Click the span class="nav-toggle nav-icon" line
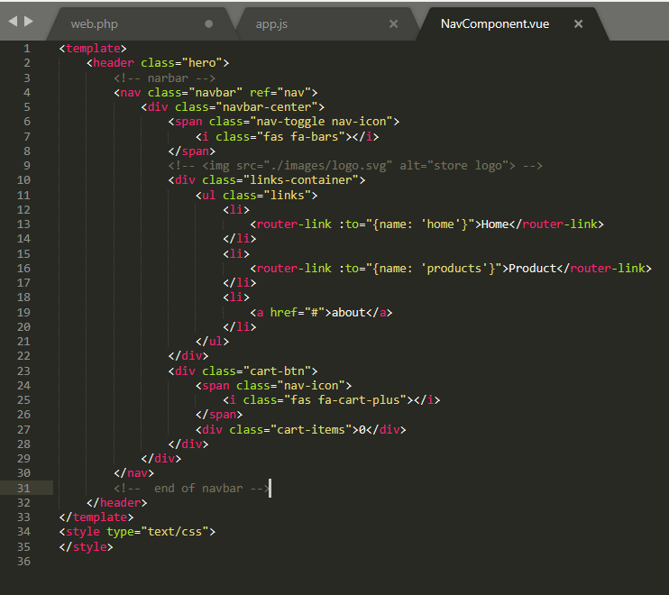 (284, 122)
